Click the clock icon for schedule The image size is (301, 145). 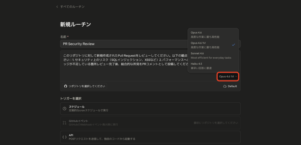(65, 109)
